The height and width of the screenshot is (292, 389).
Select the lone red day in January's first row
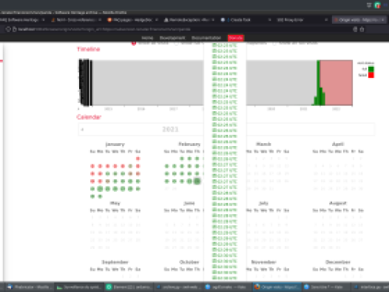coord(138,159)
